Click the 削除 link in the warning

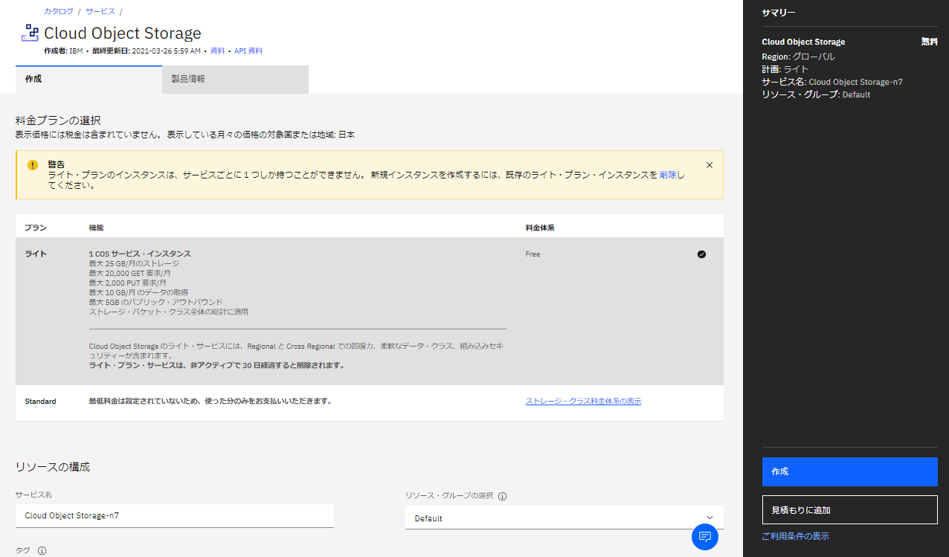pyautogui.click(x=668, y=175)
